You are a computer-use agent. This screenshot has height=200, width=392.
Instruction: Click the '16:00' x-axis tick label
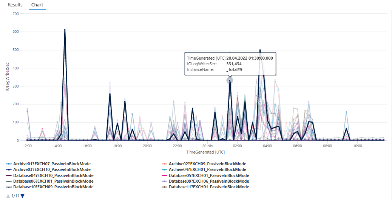click(87, 146)
